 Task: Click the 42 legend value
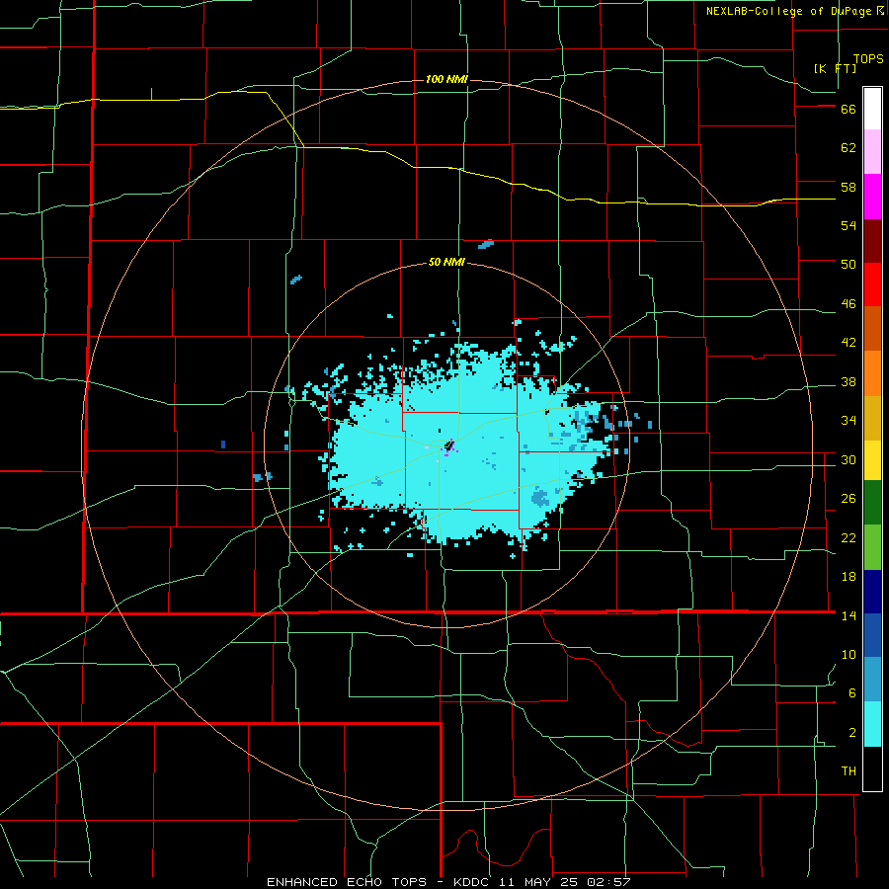point(849,343)
